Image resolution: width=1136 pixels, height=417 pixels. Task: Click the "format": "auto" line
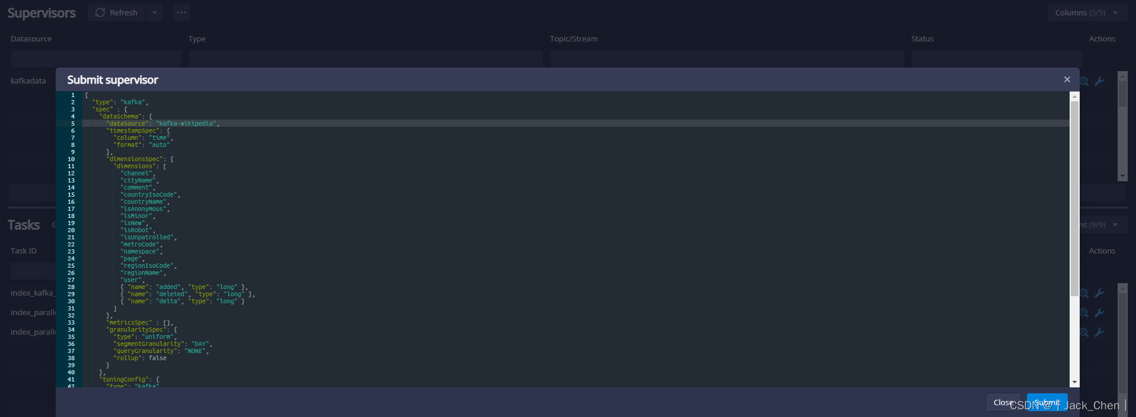[x=142, y=145]
